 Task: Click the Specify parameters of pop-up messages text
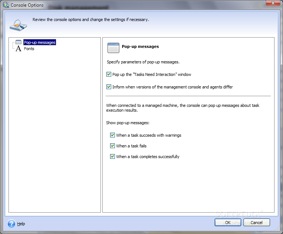(x=143, y=62)
